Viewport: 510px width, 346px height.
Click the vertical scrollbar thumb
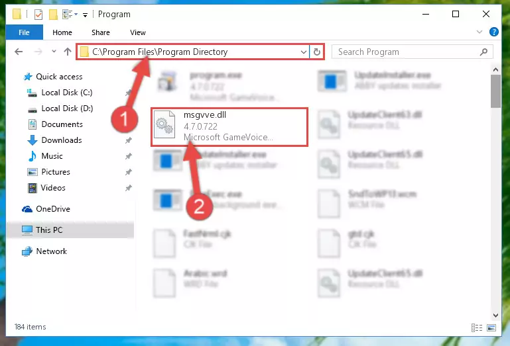coord(495,91)
